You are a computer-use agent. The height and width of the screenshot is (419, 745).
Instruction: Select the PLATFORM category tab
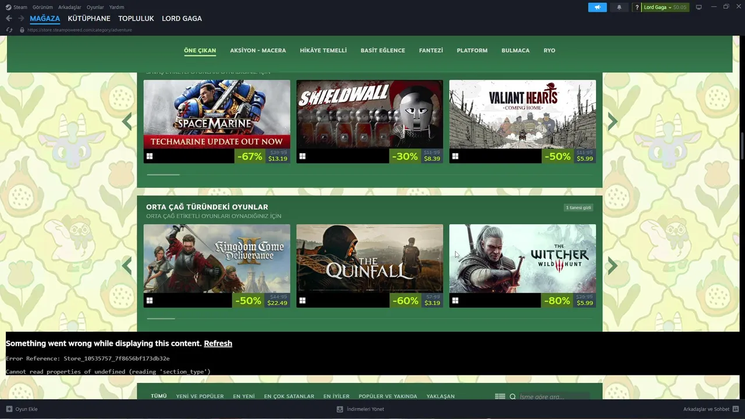(472, 51)
